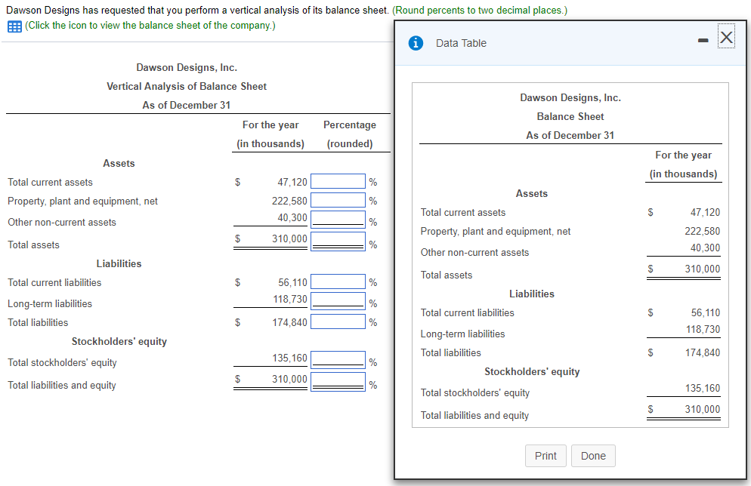Select Other non-current assets percentage field
The width and height of the screenshot is (751, 486).
tap(338, 220)
